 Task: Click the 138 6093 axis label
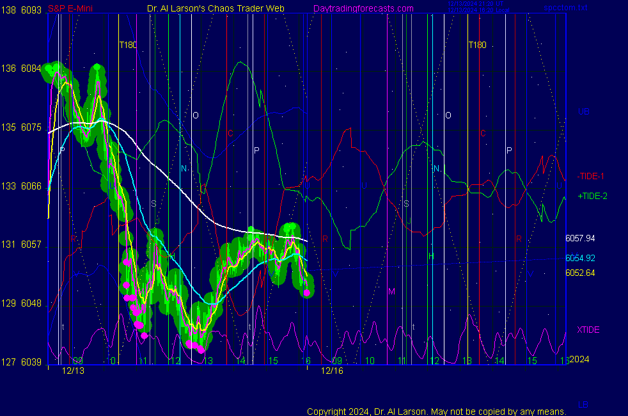[x=21, y=10]
